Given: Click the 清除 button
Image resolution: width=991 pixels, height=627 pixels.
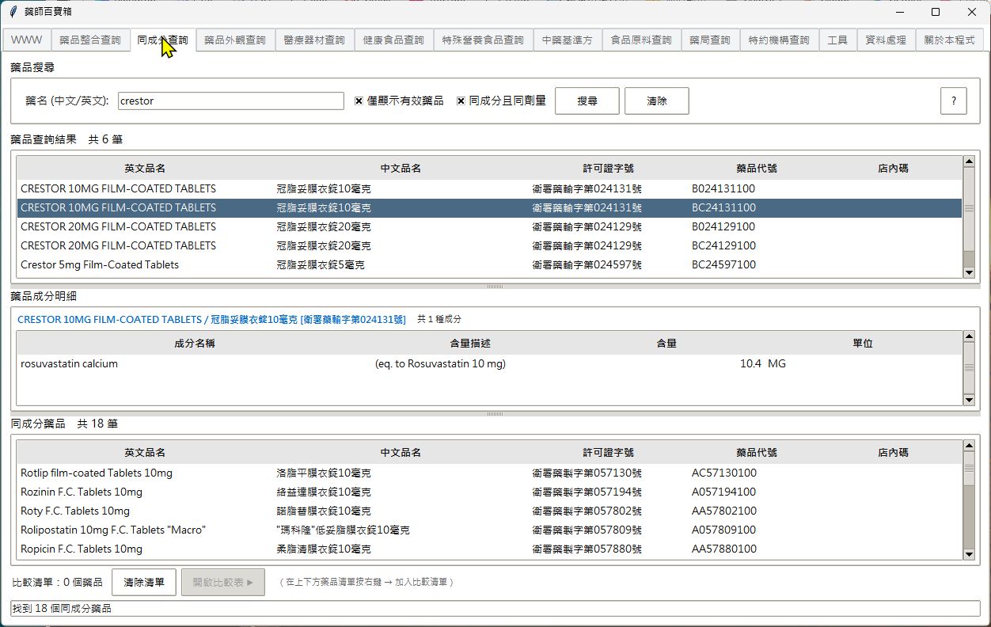Looking at the screenshot, I should click(656, 101).
